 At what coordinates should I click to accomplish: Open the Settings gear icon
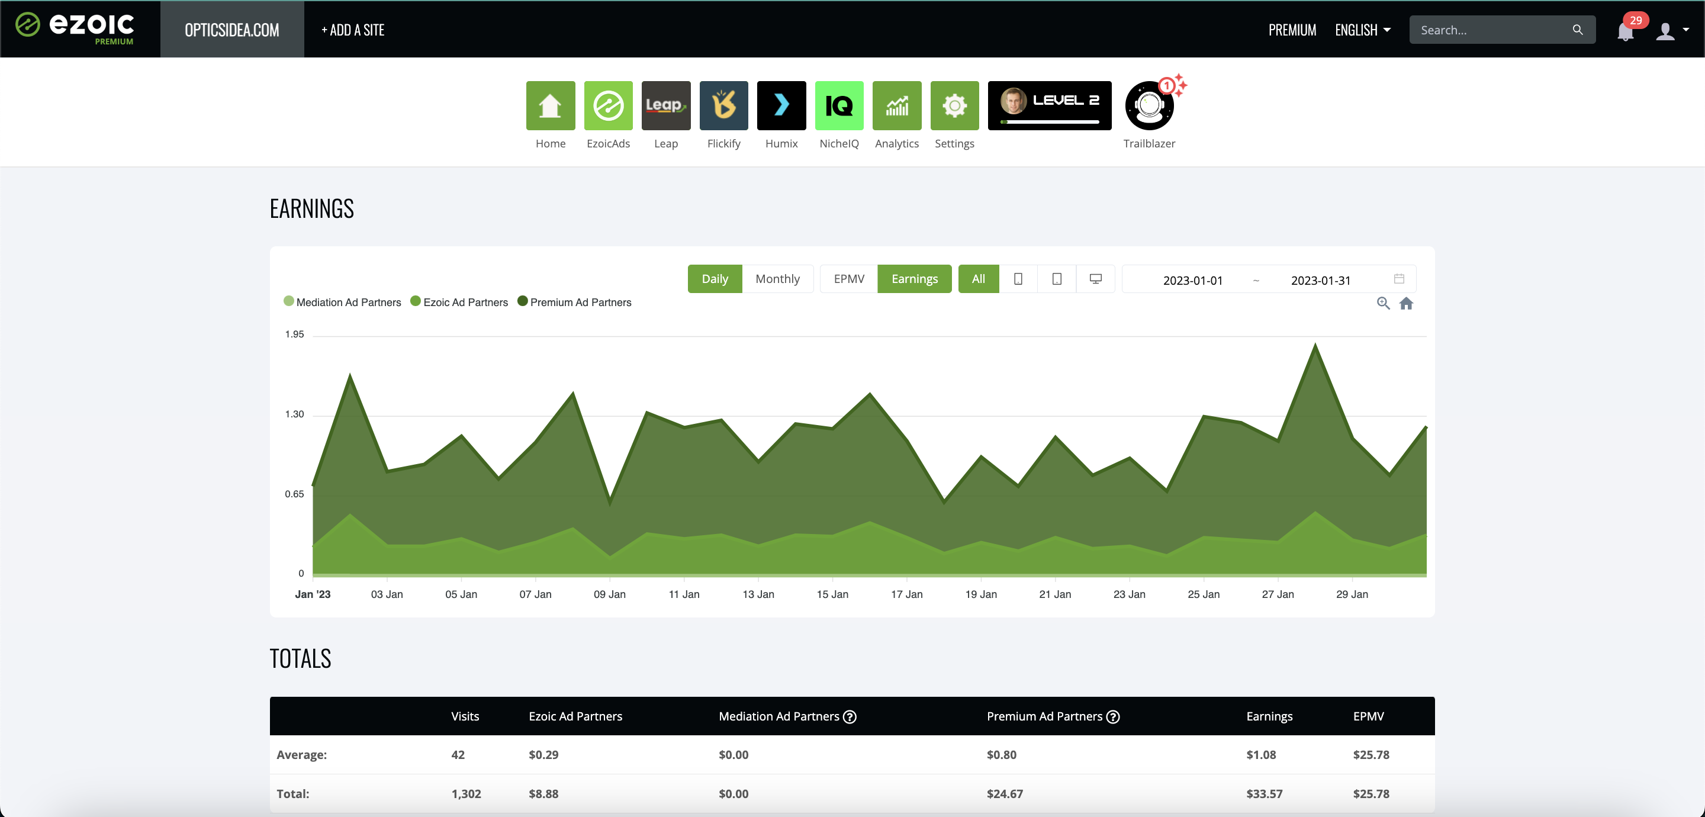click(x=954, y=106)
